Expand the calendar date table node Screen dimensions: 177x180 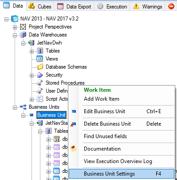[48, 139]
